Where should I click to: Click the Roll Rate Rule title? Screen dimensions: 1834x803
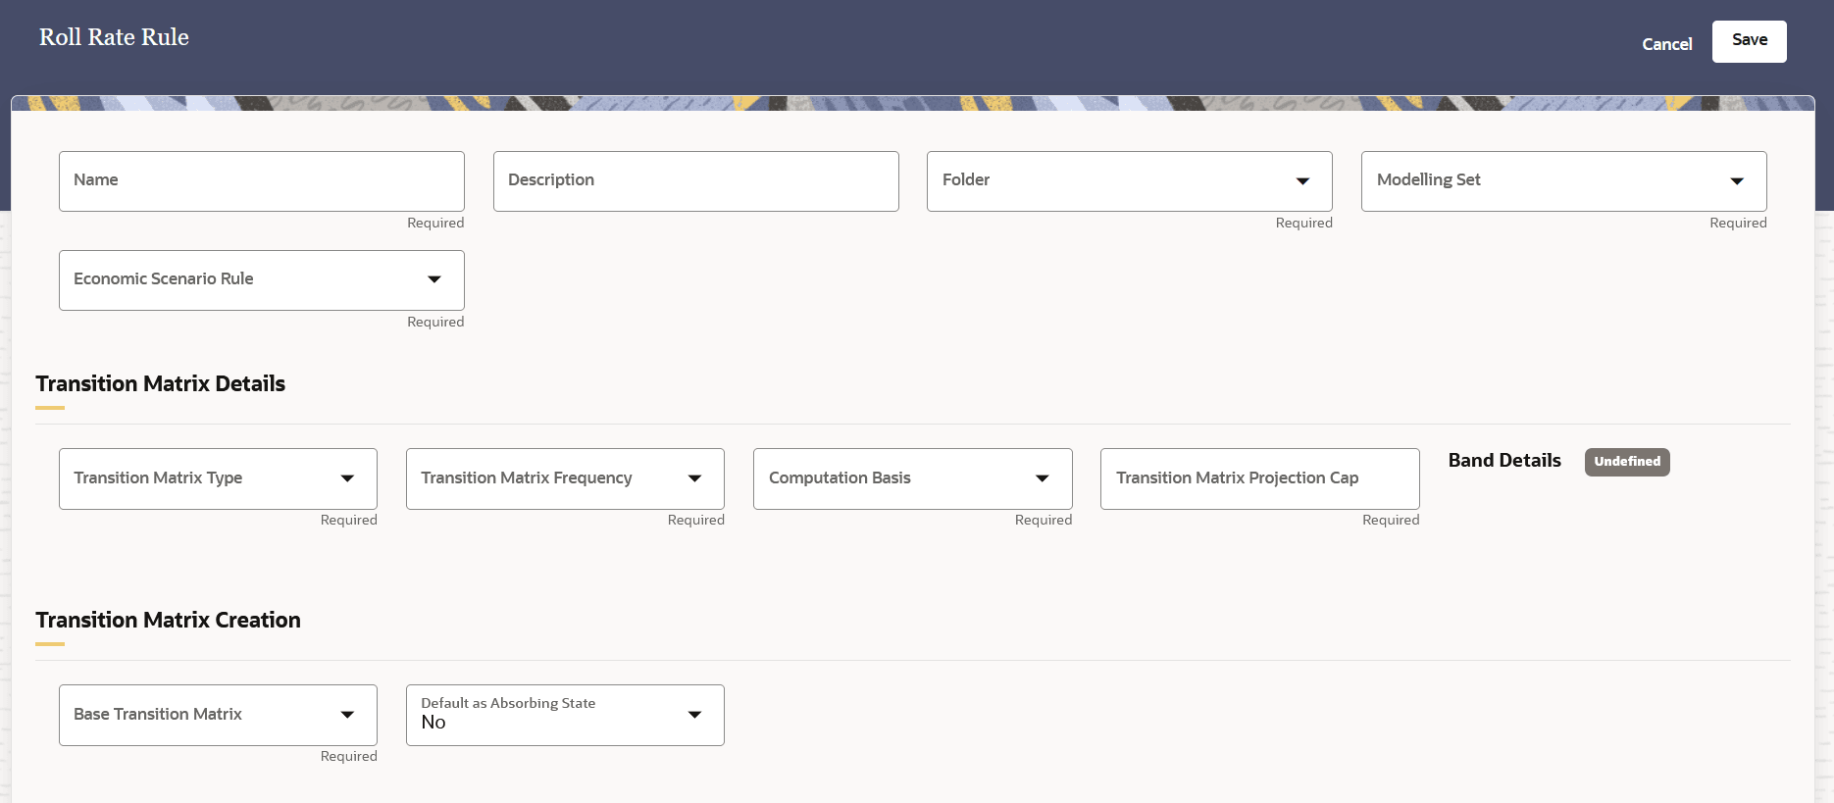pyautogui.click(x=114, y=37)
